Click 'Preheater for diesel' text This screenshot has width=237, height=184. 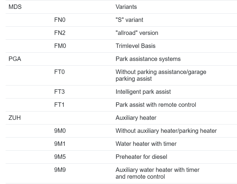pos(141,157)
